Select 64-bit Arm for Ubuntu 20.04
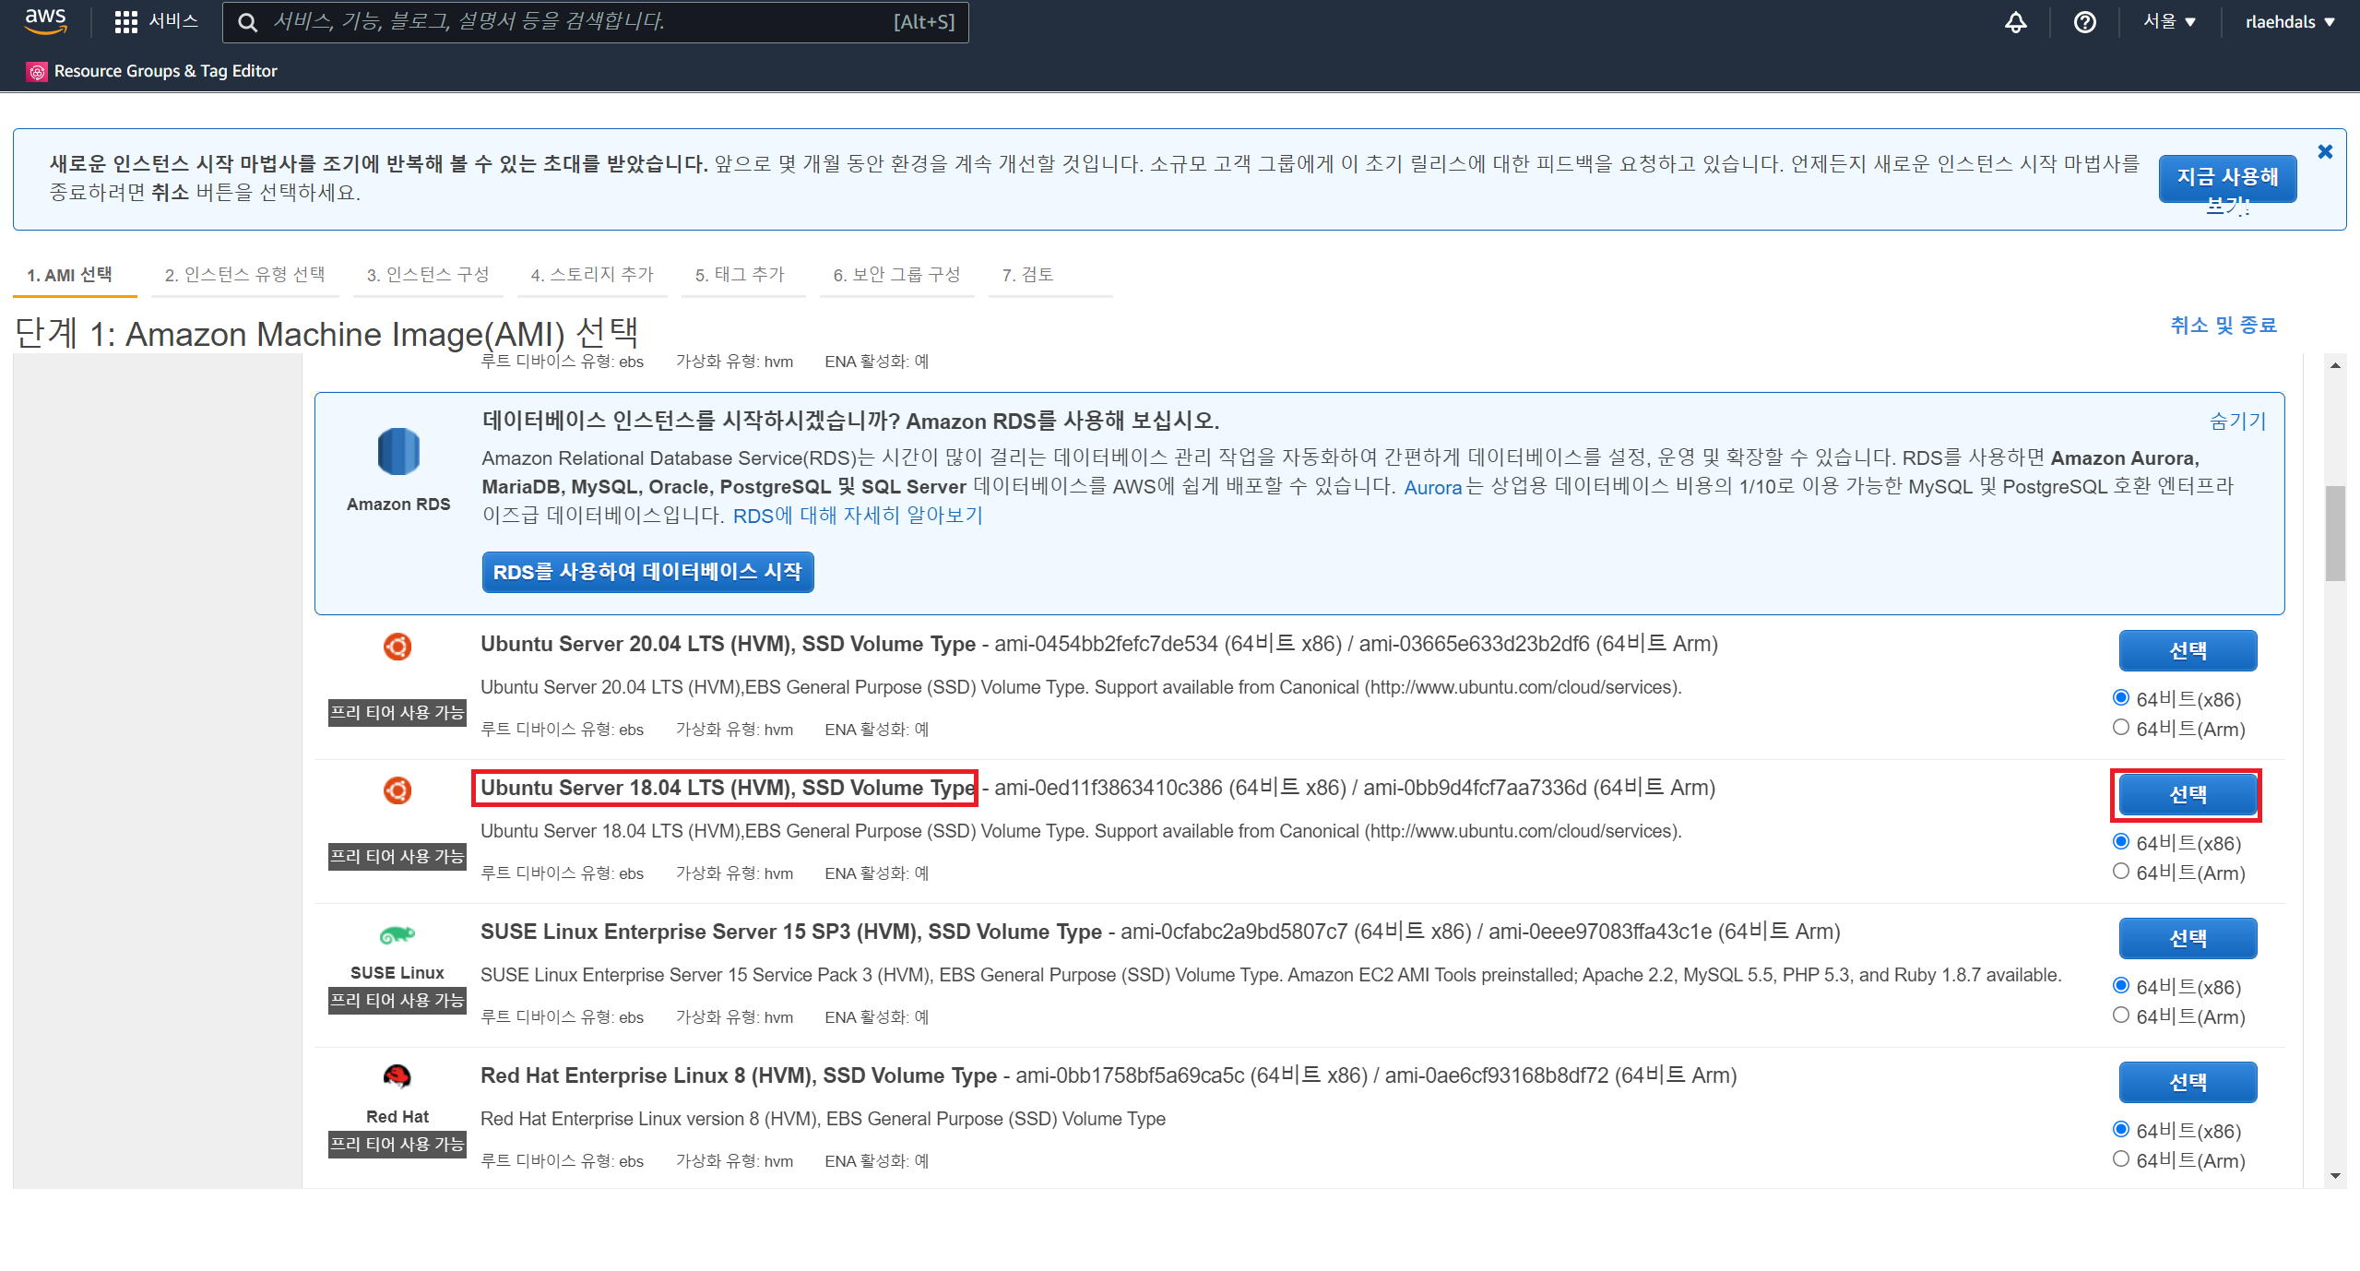This screenshot has height=1271, width=2360. 2120,728
